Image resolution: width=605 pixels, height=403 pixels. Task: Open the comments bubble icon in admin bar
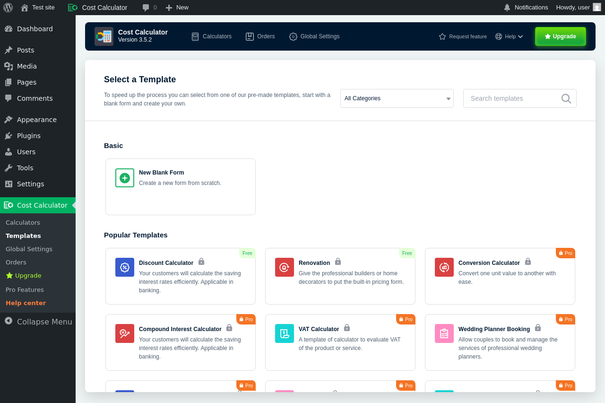146,8
